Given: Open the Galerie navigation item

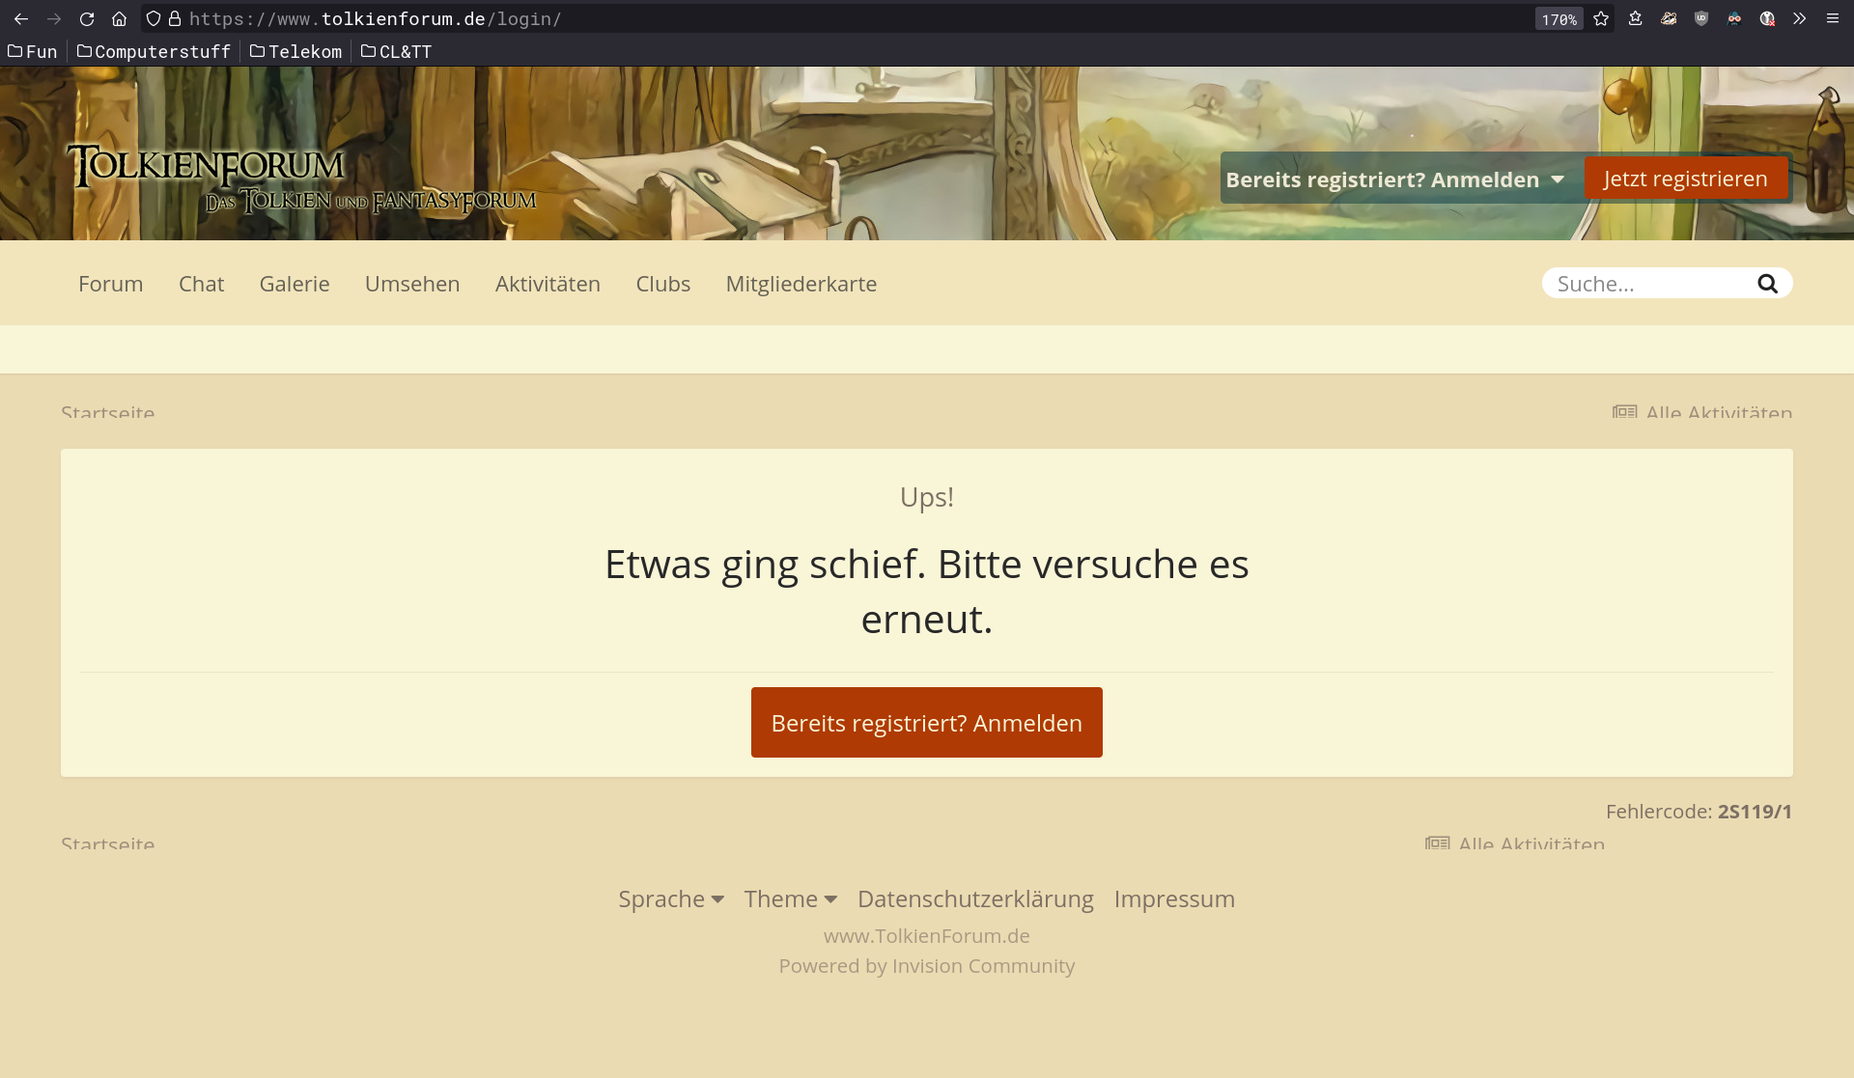Looking at the screenshot, I should point(295,284).
